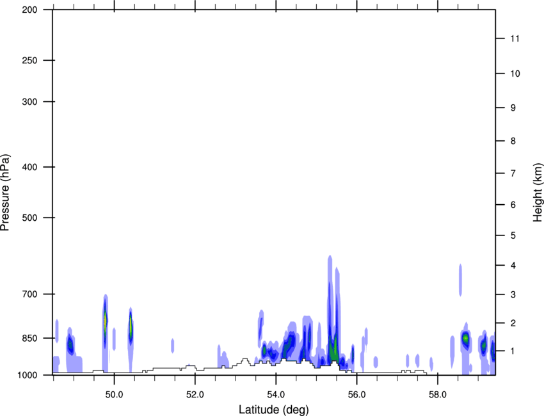Image resolution: width=544 pixels, height=416 pixels.
Task: Pick the 10 km height label
Action: pyautogui.click(x=515, y=74)
